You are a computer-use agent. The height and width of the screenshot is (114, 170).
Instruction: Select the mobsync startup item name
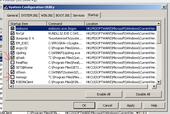(22, 29)
